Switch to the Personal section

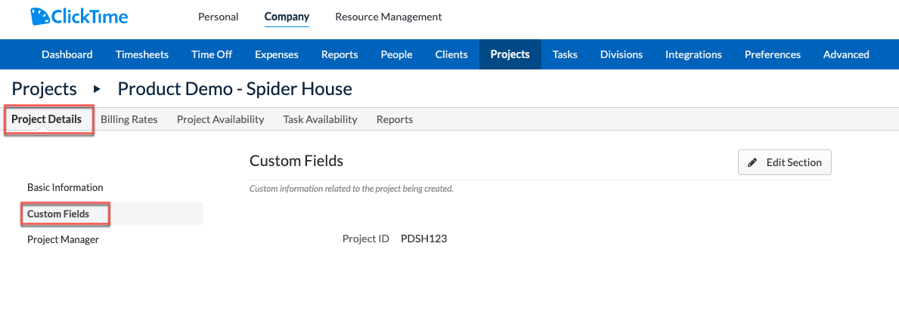point(218,17)
